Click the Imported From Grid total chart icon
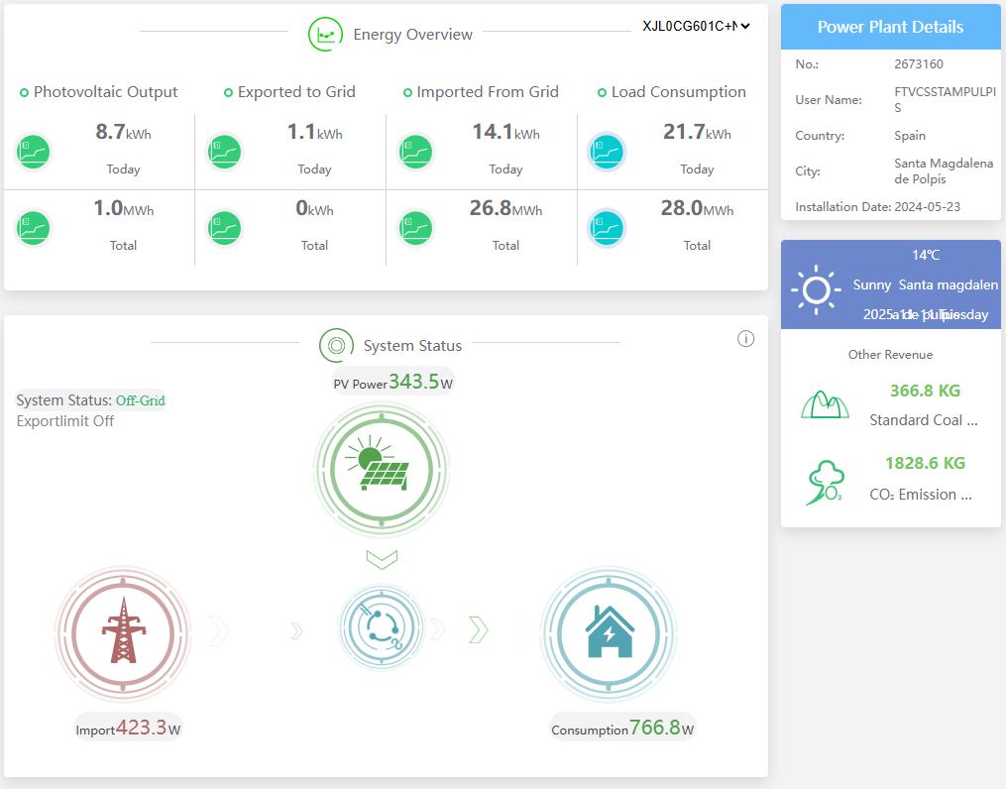This screenshot has width=1006, height=789. [415, 227]
